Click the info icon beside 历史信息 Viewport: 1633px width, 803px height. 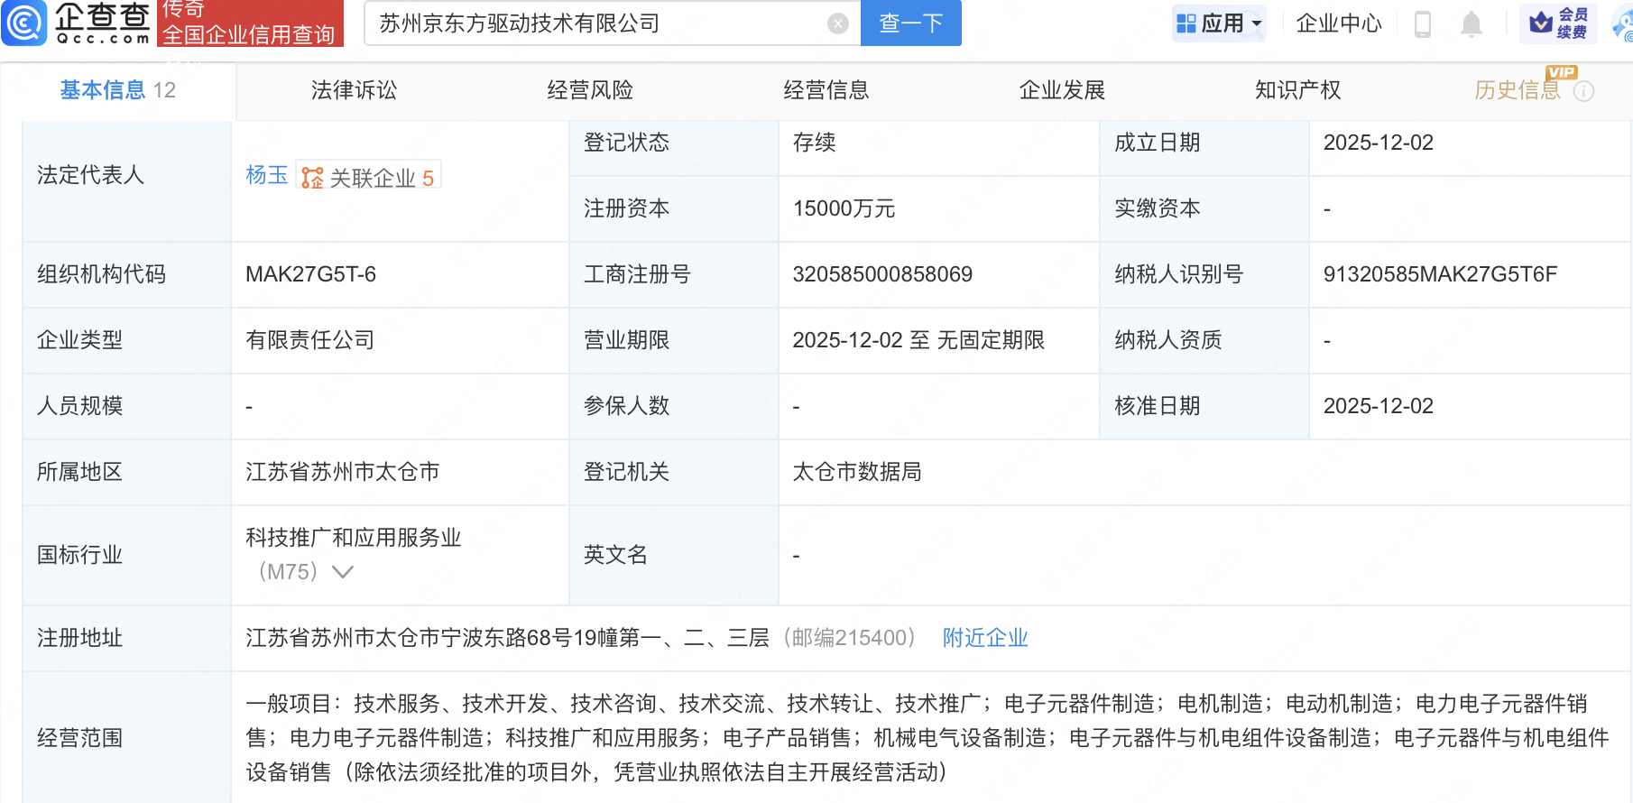point(1583,91)
